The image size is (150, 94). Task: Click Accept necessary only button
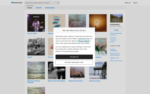tap(74, 62)
